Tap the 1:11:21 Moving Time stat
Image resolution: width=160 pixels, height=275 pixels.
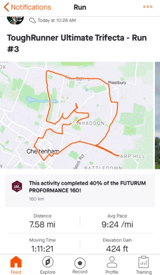42,245
